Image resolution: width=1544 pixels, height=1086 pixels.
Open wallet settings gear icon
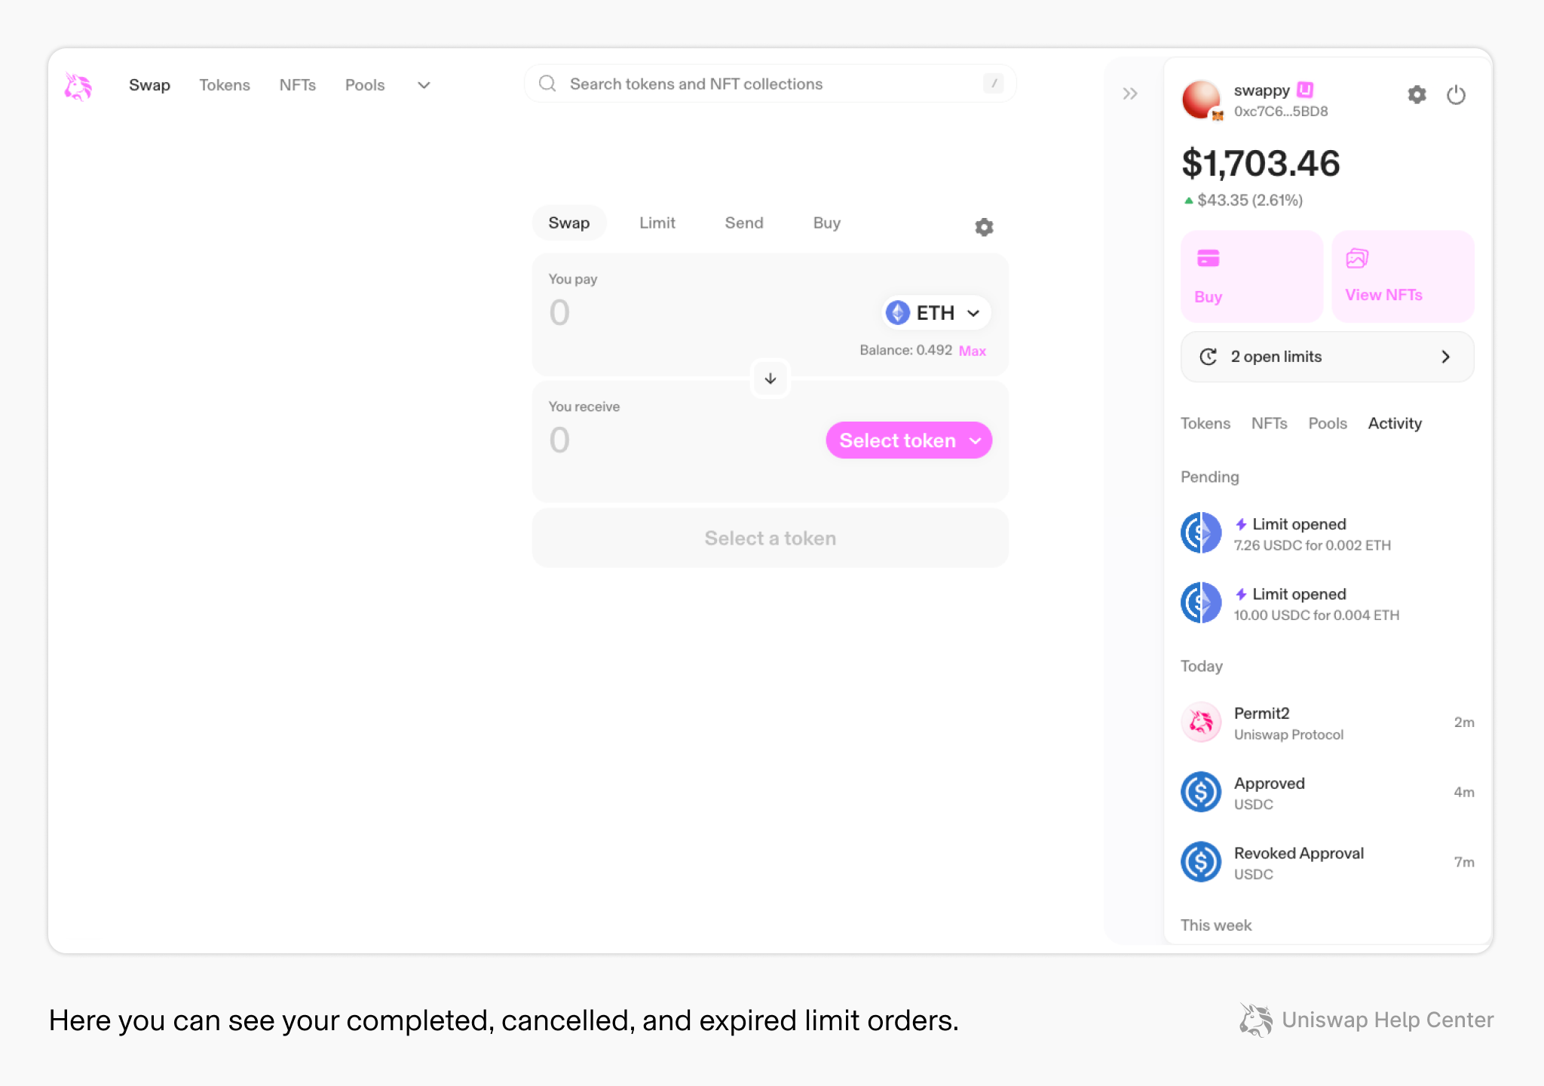click(x=1417, y=95)
